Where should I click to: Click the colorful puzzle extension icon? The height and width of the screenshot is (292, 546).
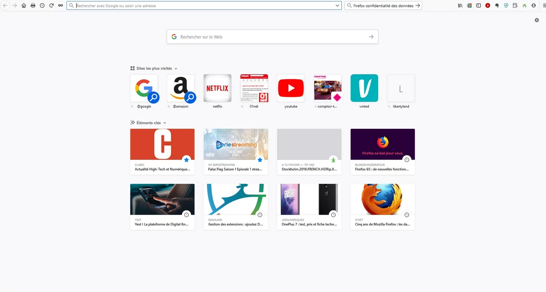tap(470, 5)
